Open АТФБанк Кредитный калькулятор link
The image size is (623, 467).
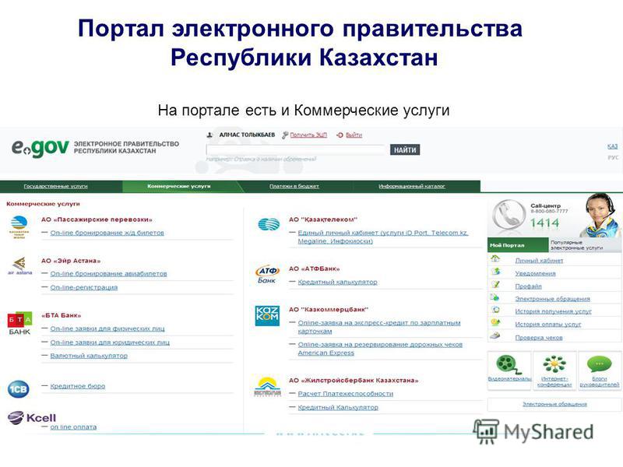338,282
